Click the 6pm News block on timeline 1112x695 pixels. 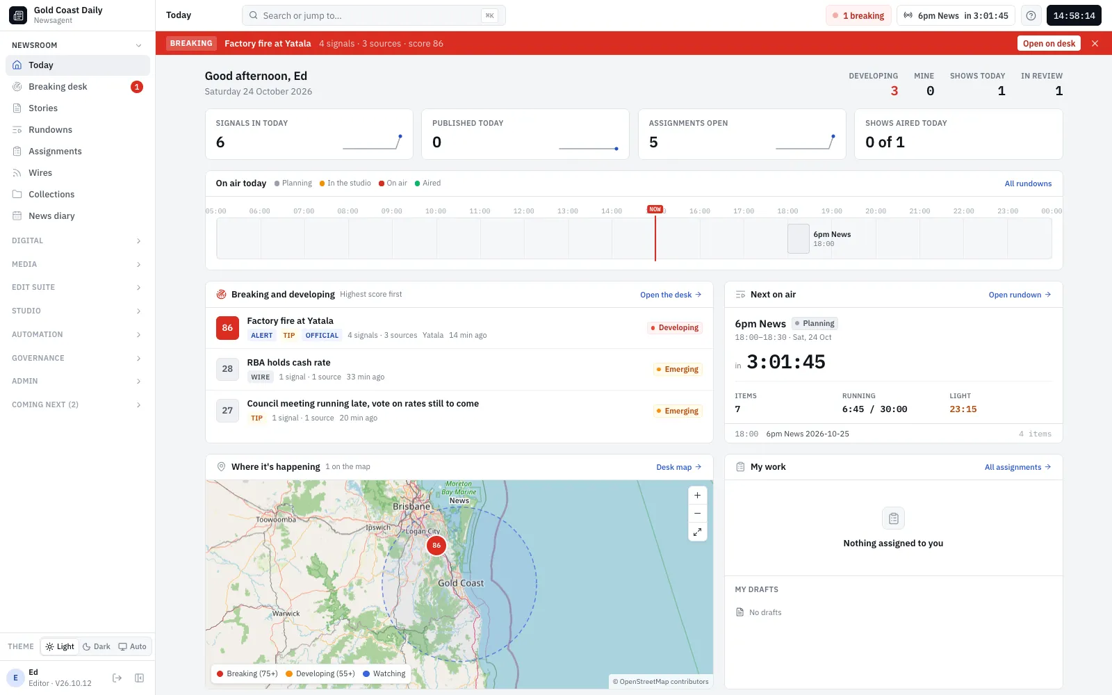point(799,239)
